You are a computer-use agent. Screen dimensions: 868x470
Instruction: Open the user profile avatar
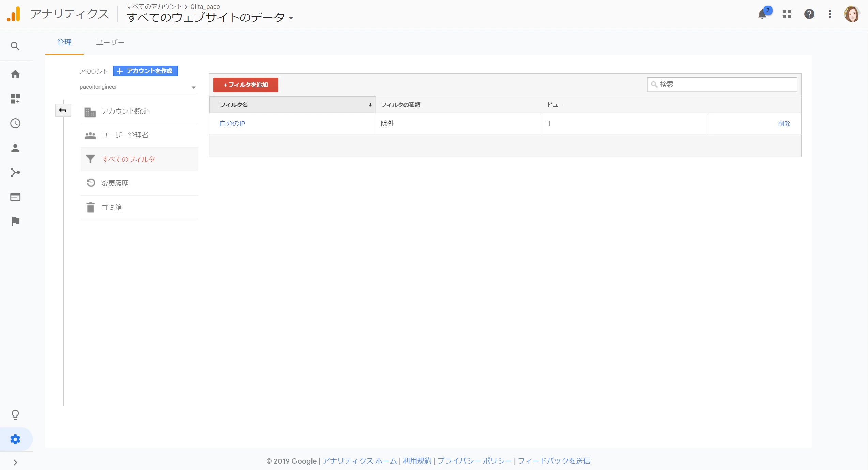852,14
